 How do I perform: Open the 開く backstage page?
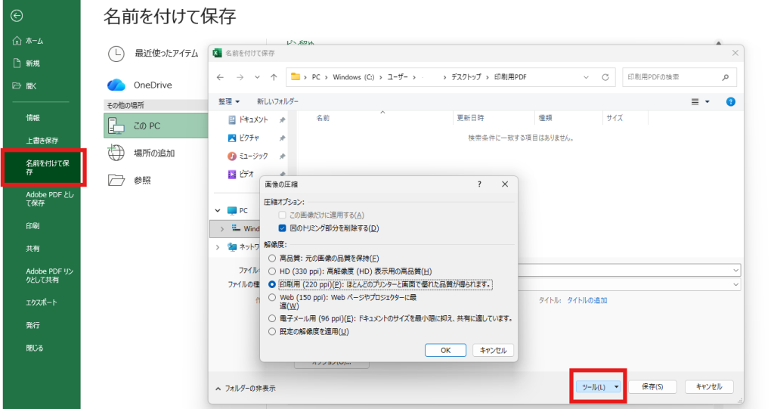[x=25, y=86]
